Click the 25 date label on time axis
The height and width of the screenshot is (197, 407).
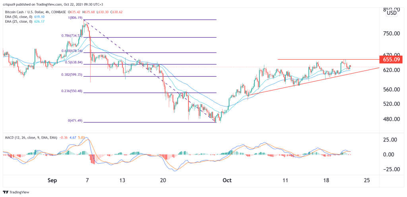[367, 180]
